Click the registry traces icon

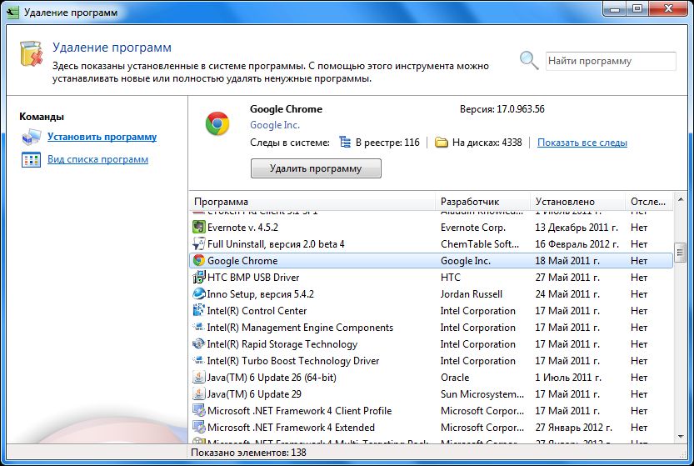[345, 143]
